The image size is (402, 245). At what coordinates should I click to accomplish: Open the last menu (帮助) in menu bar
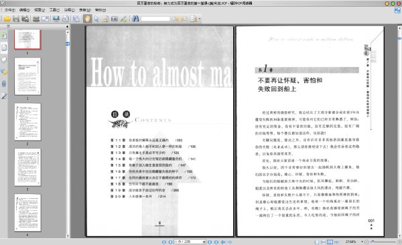coord(100,10)
